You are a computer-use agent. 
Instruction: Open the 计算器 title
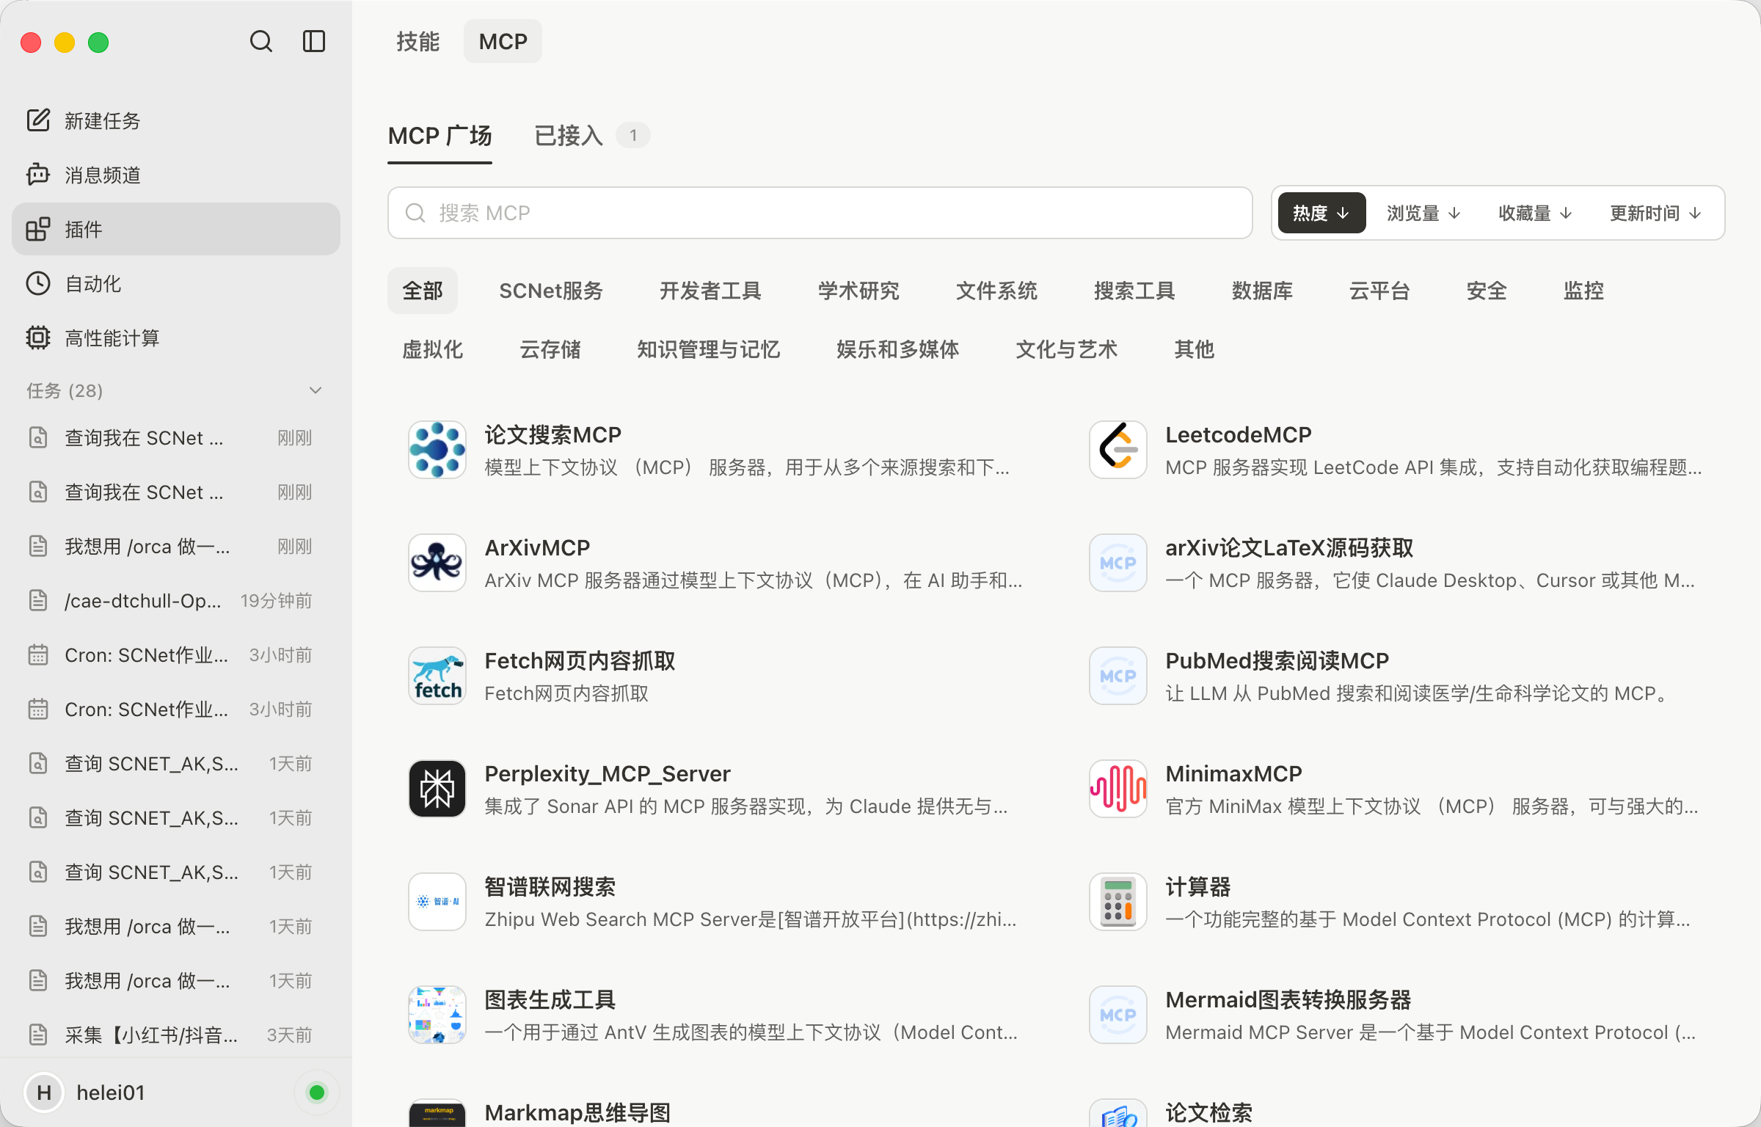(1198, 886)
